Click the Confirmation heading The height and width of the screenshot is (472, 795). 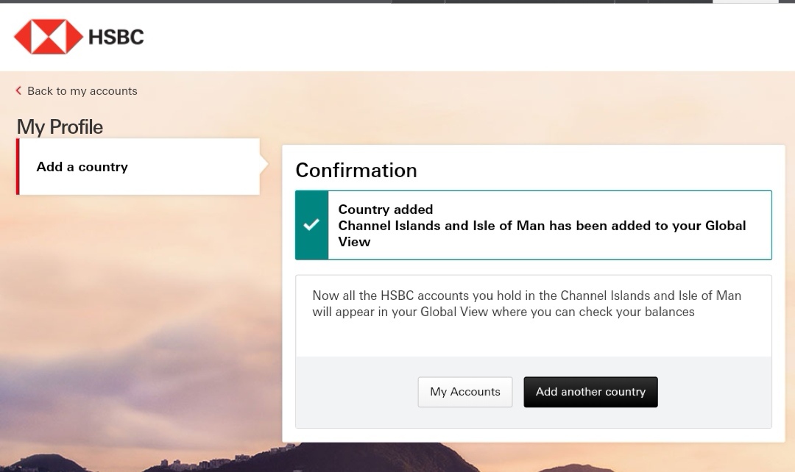tap(356, 170)
